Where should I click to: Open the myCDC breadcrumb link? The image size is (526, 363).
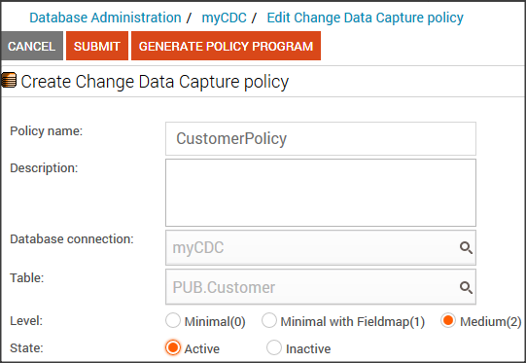pyautogui.click(x=224, y=18)
